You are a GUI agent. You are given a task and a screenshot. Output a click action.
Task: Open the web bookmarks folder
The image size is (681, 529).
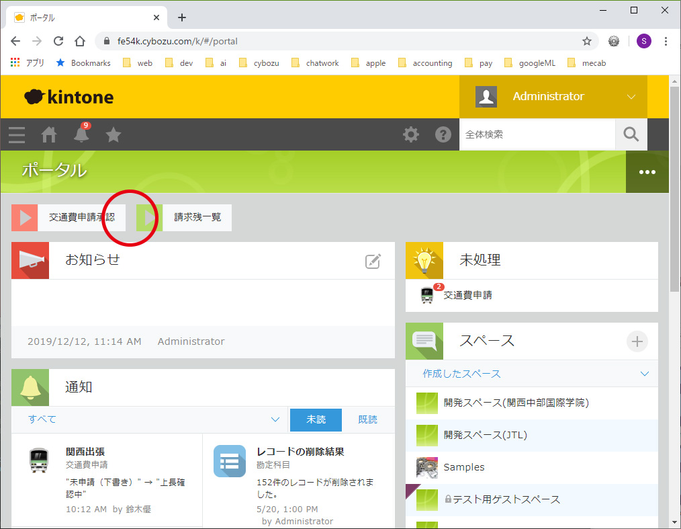(x=138, y=63)
